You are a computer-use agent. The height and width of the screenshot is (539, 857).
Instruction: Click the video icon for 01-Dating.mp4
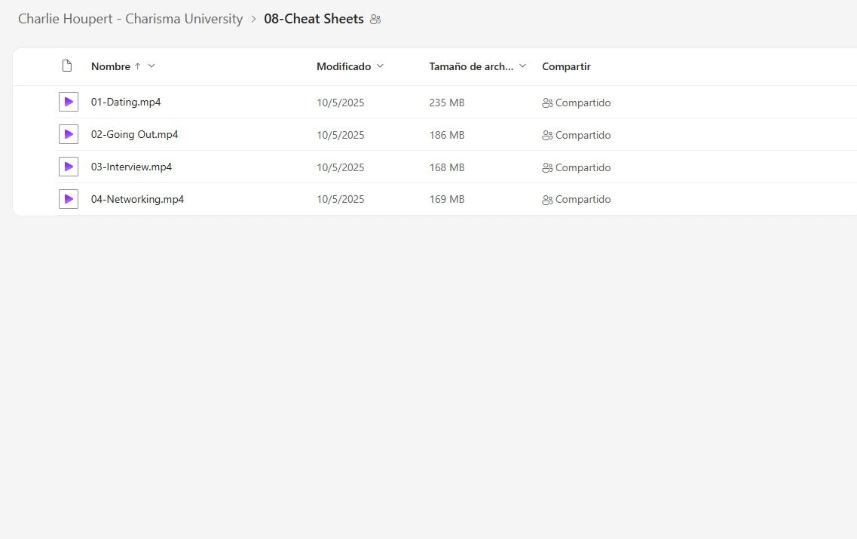click(x=69, y=102)
